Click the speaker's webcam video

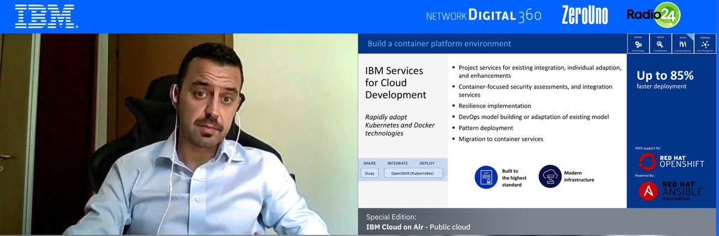click(179, 134)
